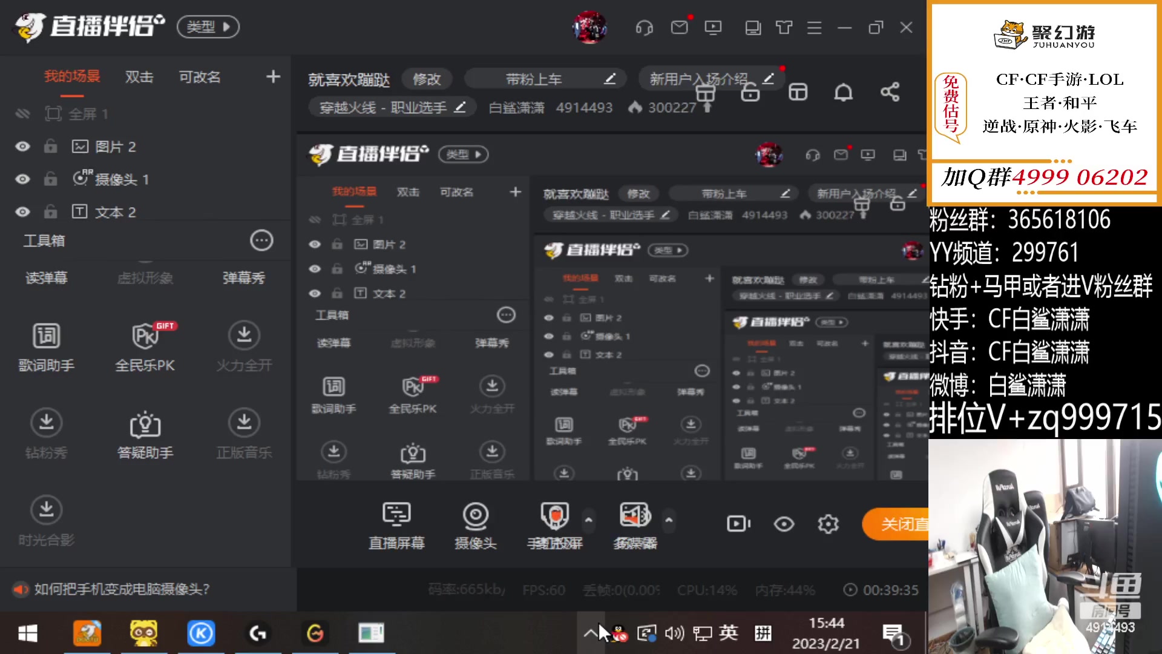Show the hidden 全屏 1 layer

pos(22,114)
